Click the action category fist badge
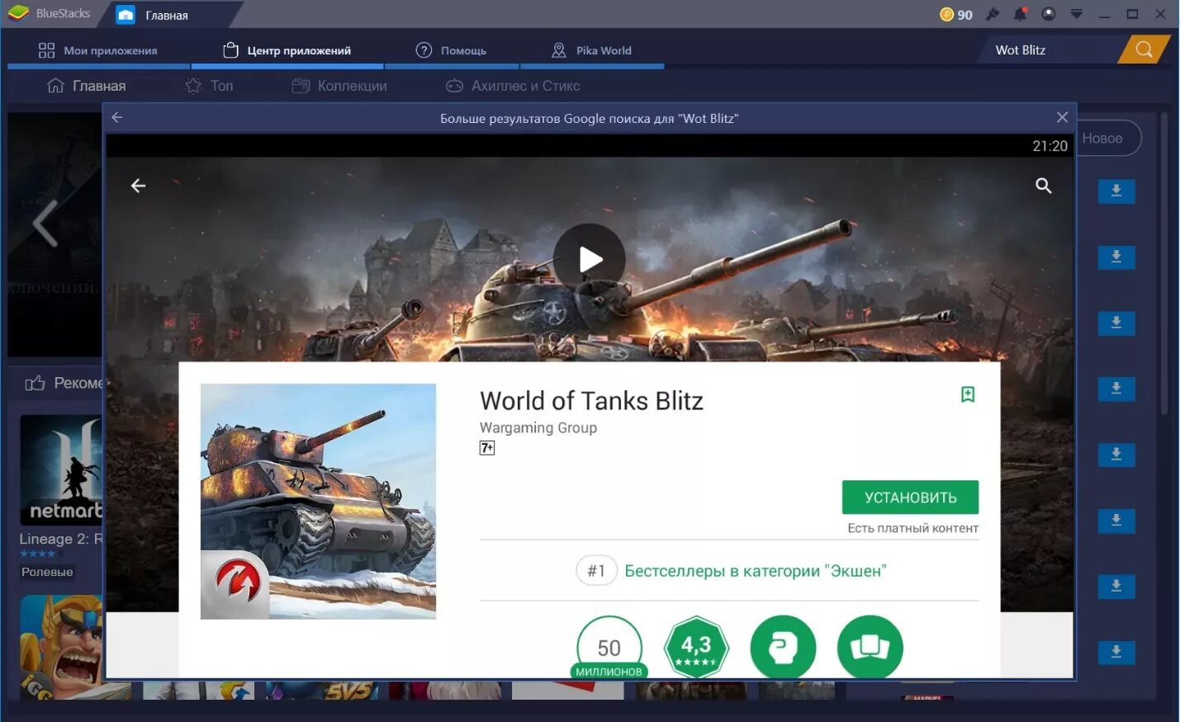Image resolution: width=1180 pixels, height=722 pixels. [x=783, y=648]
